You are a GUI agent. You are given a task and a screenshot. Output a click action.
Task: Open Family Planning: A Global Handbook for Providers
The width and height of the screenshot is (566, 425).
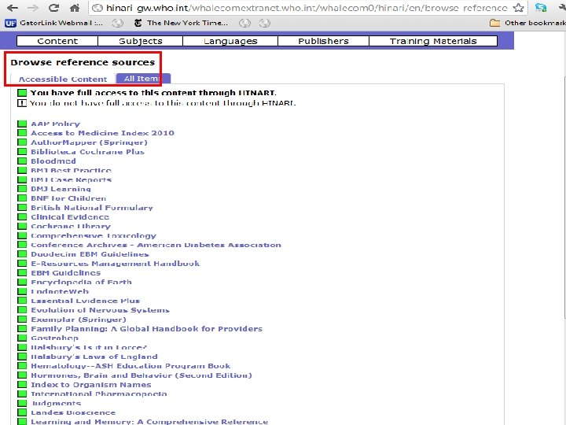click(146, 329)
